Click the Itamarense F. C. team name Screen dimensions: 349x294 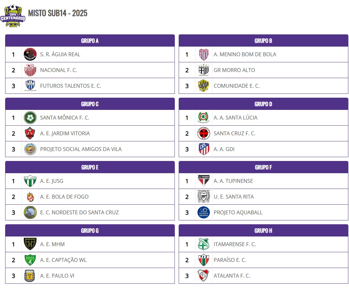tap(235, 244)
